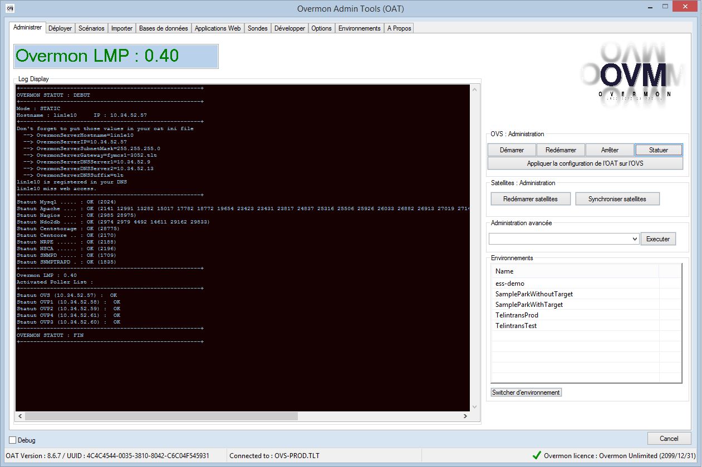Image resolution: width=702 pixels, height=467 pixels.
Task: Open the Administration avancée dropdown
Action: pyautogui.click(x=635, y=239)
